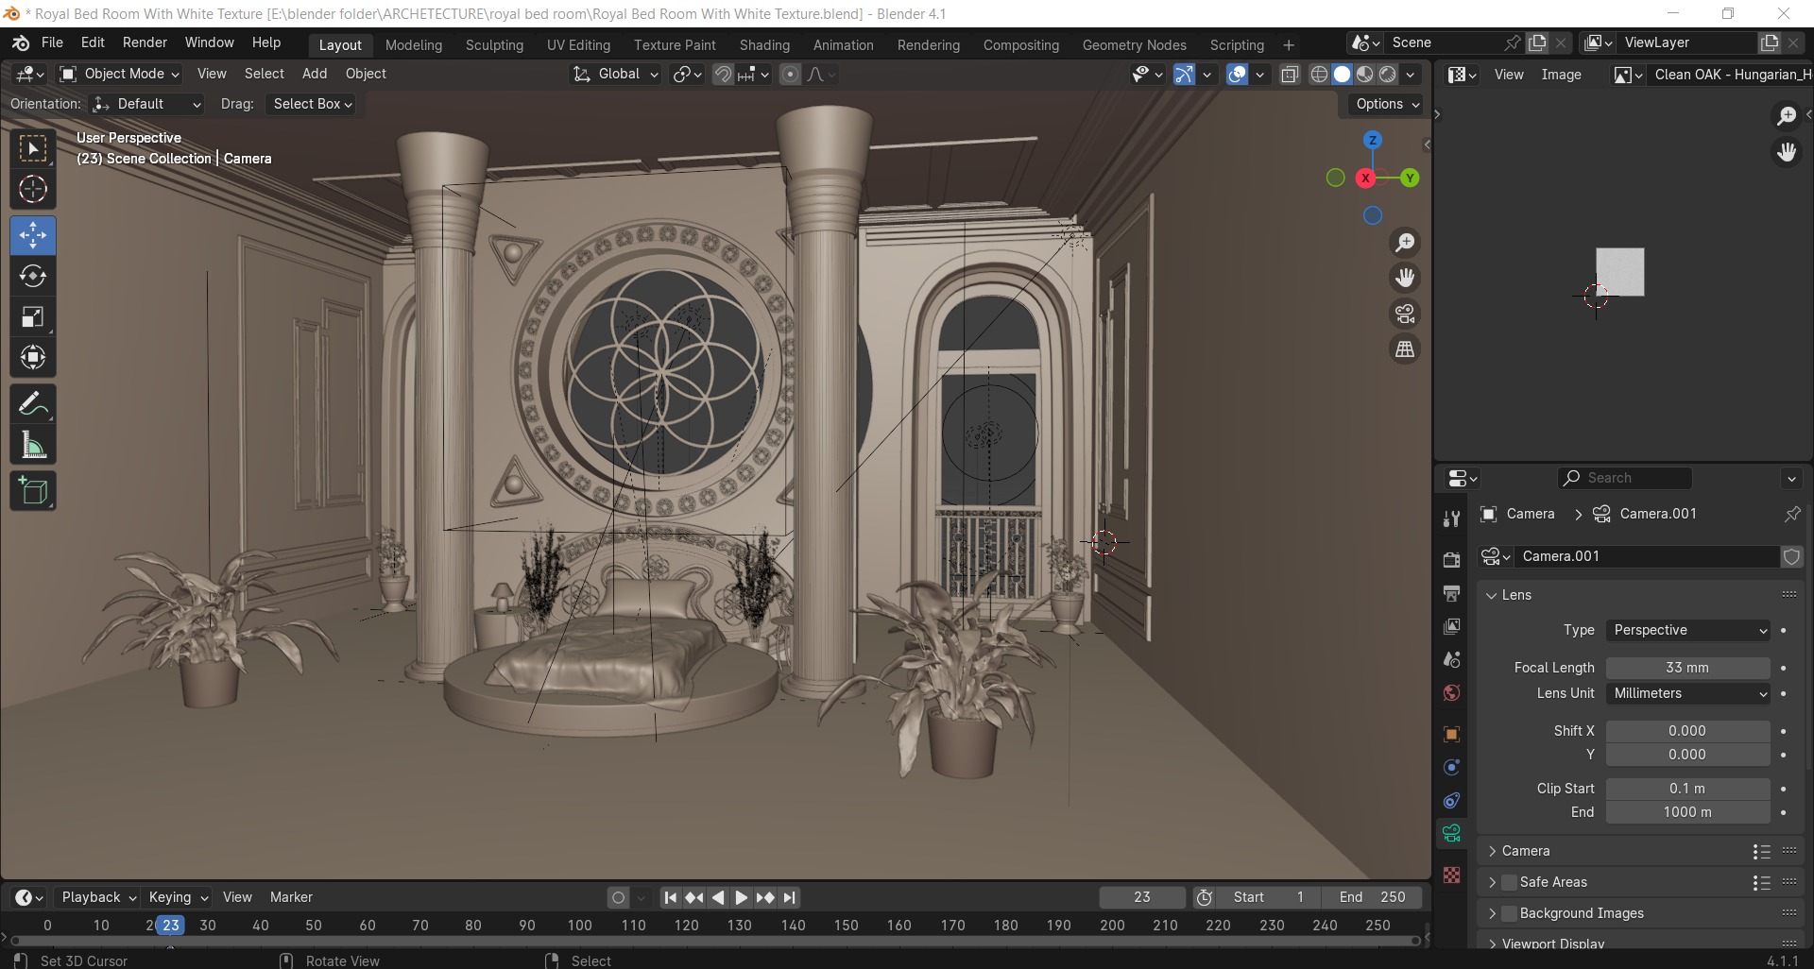Toggle the camera view icon
1814x969 pixels.
pyautogui.click(x=1405, y=314)
